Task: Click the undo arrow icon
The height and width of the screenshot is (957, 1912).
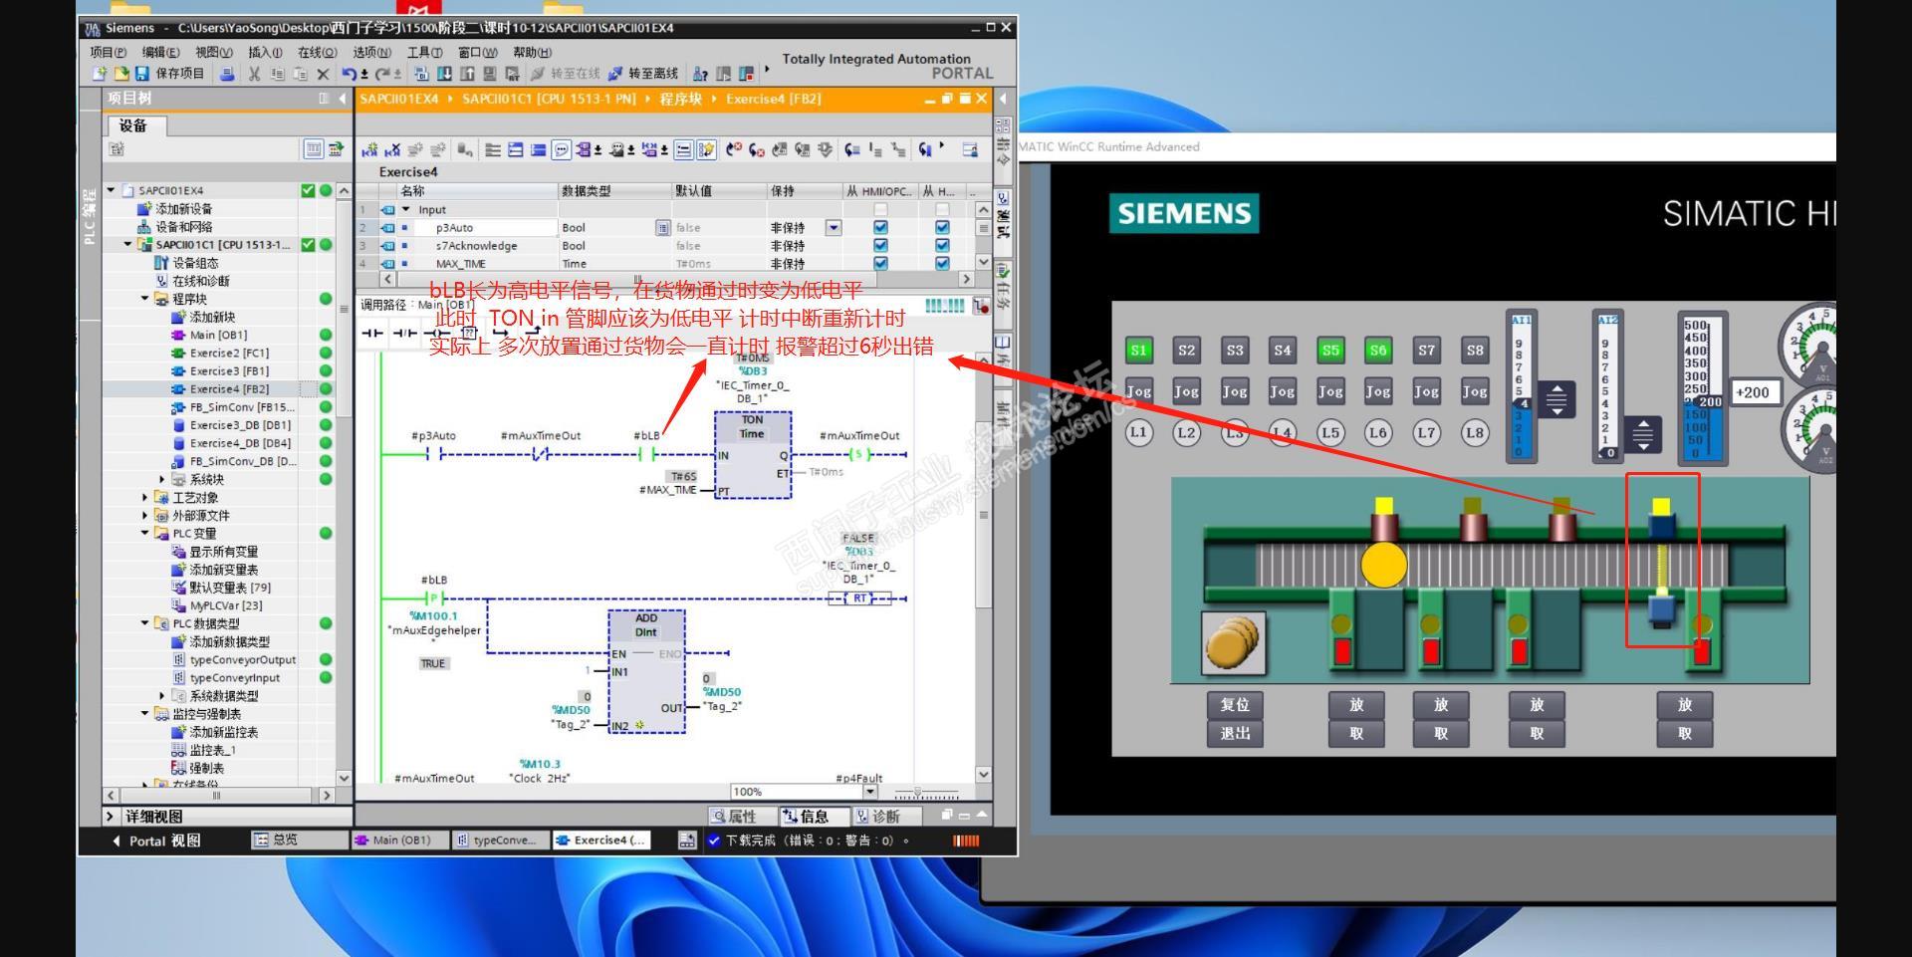Action: (349, 74)
